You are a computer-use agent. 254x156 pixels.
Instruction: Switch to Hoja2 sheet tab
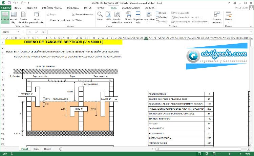(x=36, y=149)
